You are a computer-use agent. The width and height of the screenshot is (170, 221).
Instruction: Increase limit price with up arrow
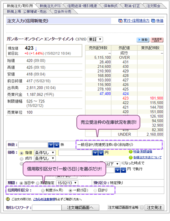coord(101,153)
